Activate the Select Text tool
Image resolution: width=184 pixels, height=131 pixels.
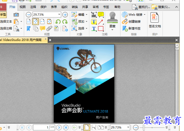[6, 21]
